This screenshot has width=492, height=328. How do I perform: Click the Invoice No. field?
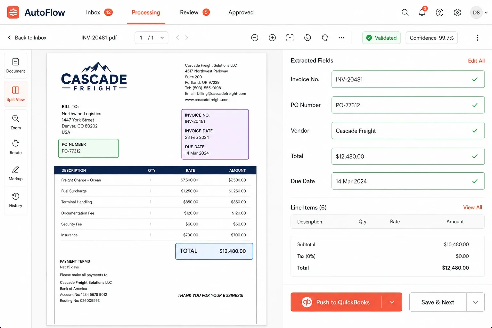(408, 79)
